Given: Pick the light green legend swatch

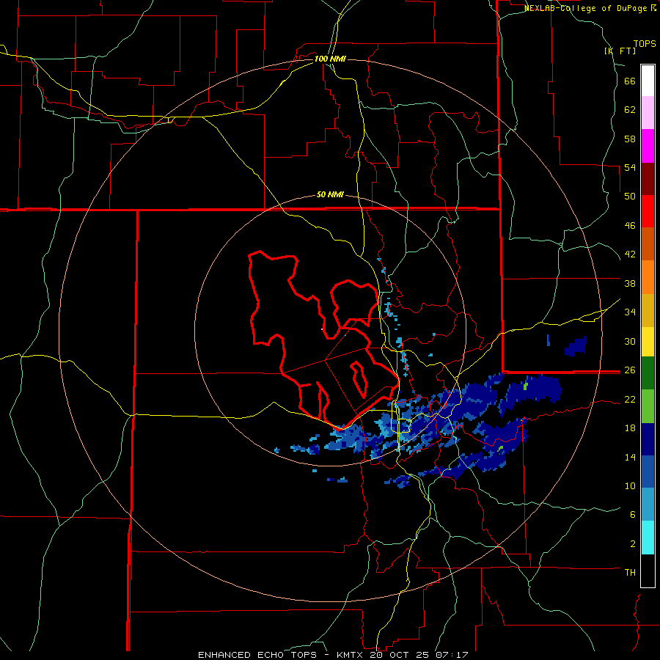Looking at the screenshot, I should tap(648, 406).
